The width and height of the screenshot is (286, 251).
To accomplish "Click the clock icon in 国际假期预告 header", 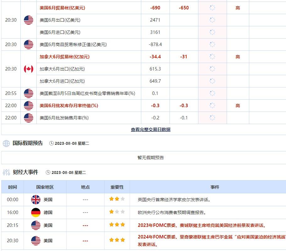I will (51, 144).
